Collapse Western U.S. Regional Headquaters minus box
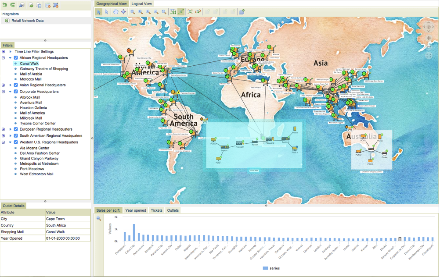Screen dimensions: 440x277 pos(4,142)
